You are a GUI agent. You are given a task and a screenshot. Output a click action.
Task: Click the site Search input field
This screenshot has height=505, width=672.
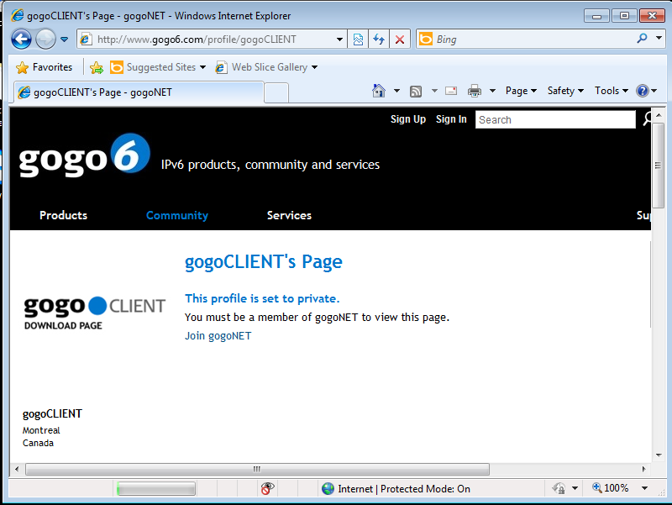(x=555, y=119)
